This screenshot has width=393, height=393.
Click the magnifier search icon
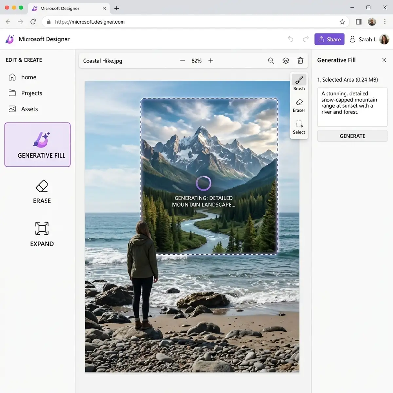click(271, 61)
